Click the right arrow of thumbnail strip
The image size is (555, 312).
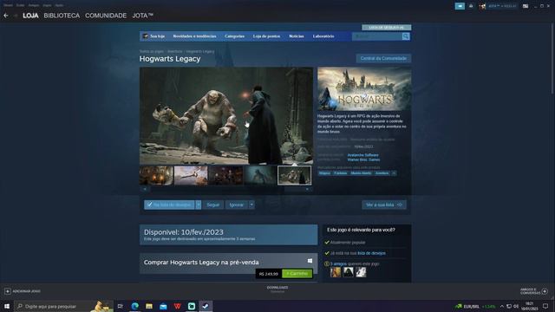point(307,189)
